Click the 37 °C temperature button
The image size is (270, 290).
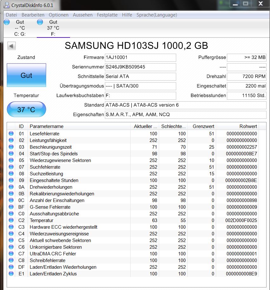click(x=26, y=109)
